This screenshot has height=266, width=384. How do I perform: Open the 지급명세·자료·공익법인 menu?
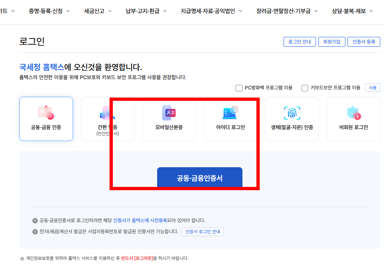tap(209, 11)
